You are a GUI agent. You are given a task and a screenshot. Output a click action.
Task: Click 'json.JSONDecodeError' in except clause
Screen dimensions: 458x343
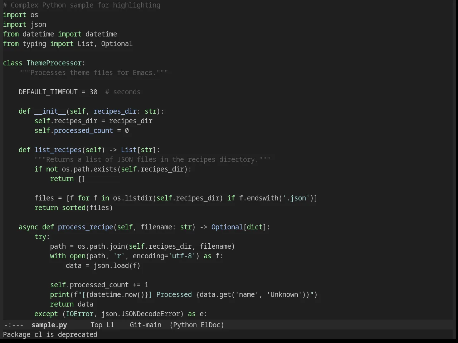[x=140, y=314]
